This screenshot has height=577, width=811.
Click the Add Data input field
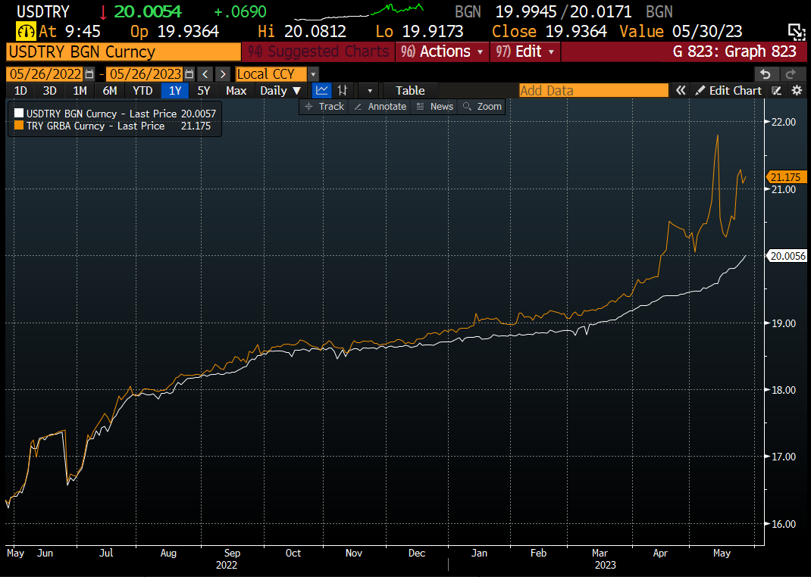pos(593,90)
